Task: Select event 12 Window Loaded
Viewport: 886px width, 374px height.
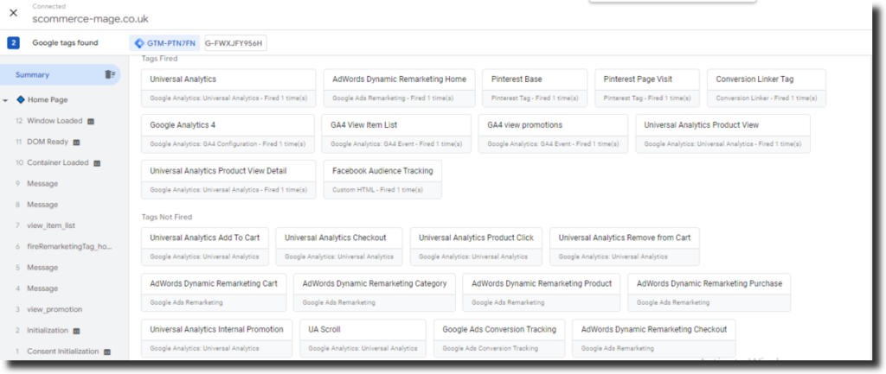Action: pyautogui.click(x=55, y=121)
